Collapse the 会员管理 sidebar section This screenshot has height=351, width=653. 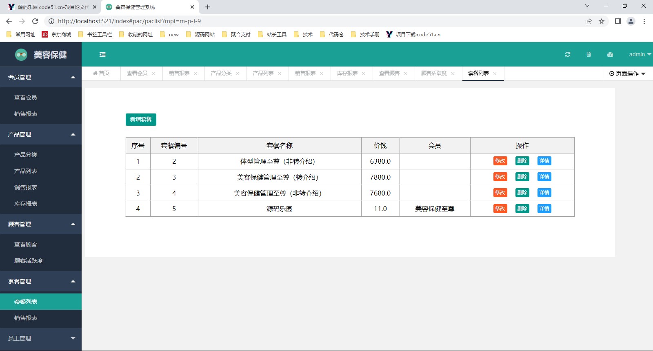point(41,77)
